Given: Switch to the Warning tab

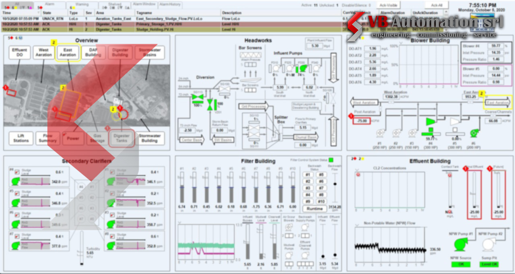Looking at the screenshot, I should [82, 5].
